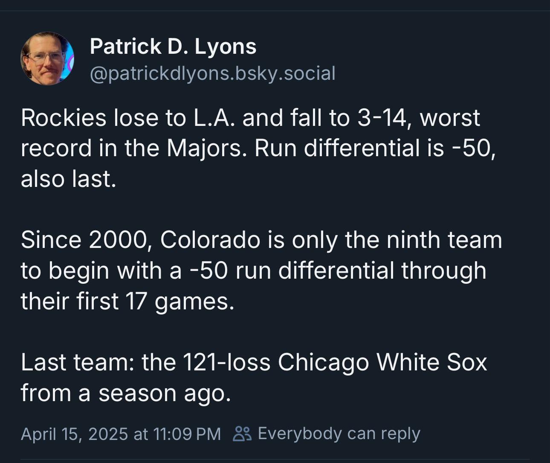Click the word "Colorado" in the post
The height and width of the screenshot is (463, 550).
coord(210,240)
